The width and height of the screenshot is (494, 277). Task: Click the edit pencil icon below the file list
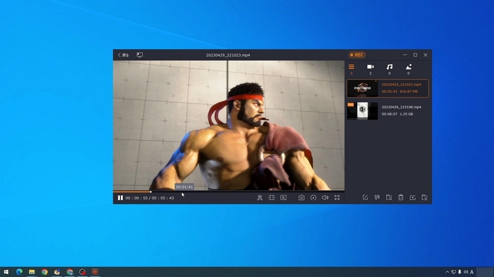(x=365, y=197)
